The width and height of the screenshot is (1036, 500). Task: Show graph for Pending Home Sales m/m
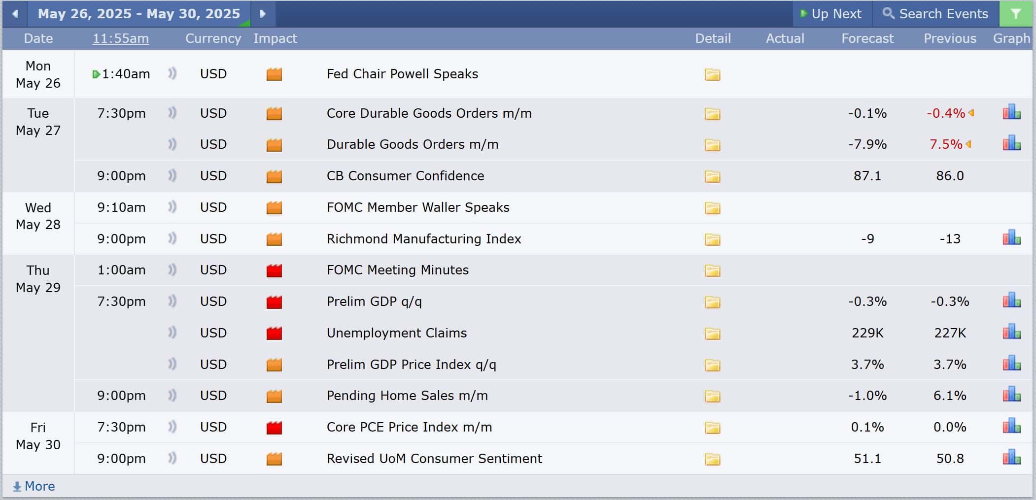tap(1011, 394)
